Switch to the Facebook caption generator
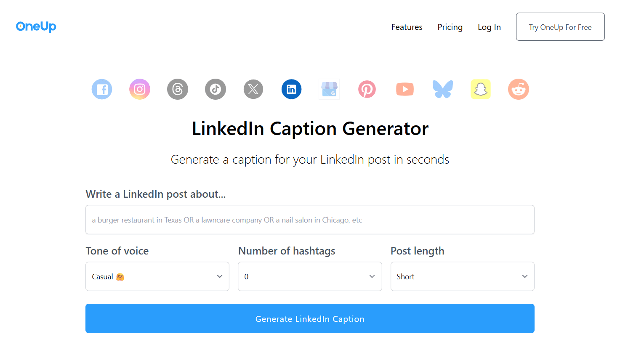636x350 pixels. 101,89
